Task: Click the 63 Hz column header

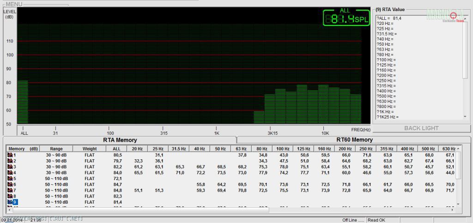Action: point(241,149)
